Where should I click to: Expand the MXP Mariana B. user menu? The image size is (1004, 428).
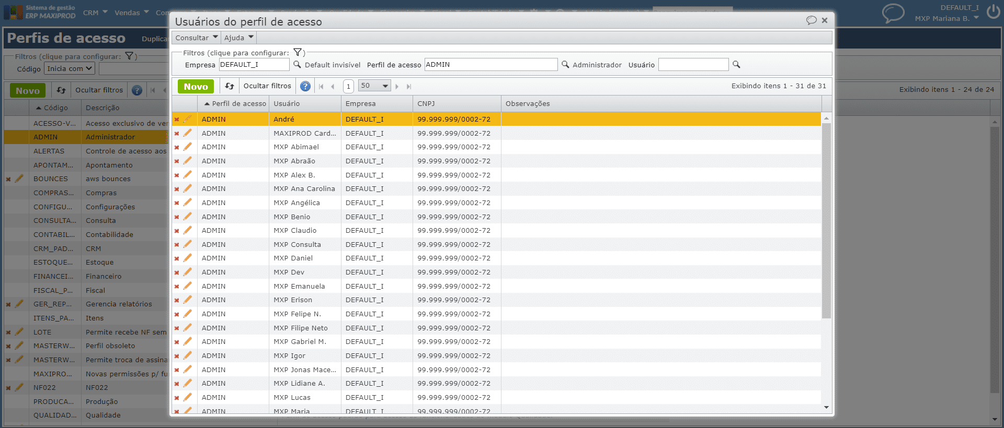(946, 19)
